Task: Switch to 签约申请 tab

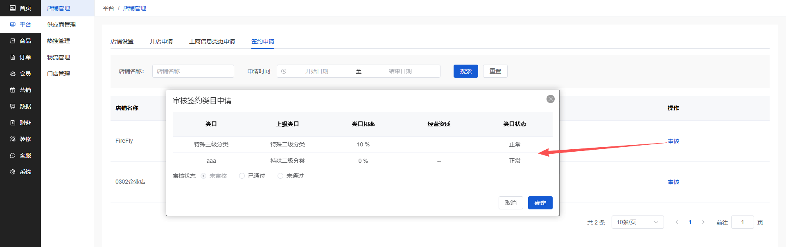Action: [x=263, y=41]
